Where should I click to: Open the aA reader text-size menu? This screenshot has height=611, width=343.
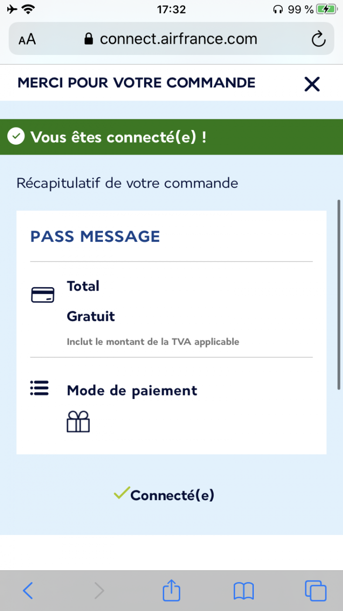[x=27, y=39]
